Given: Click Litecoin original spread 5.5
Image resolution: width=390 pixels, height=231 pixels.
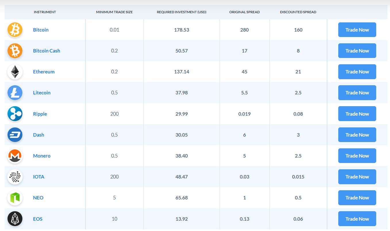Looking at the screenshot, I should [245, 93].
